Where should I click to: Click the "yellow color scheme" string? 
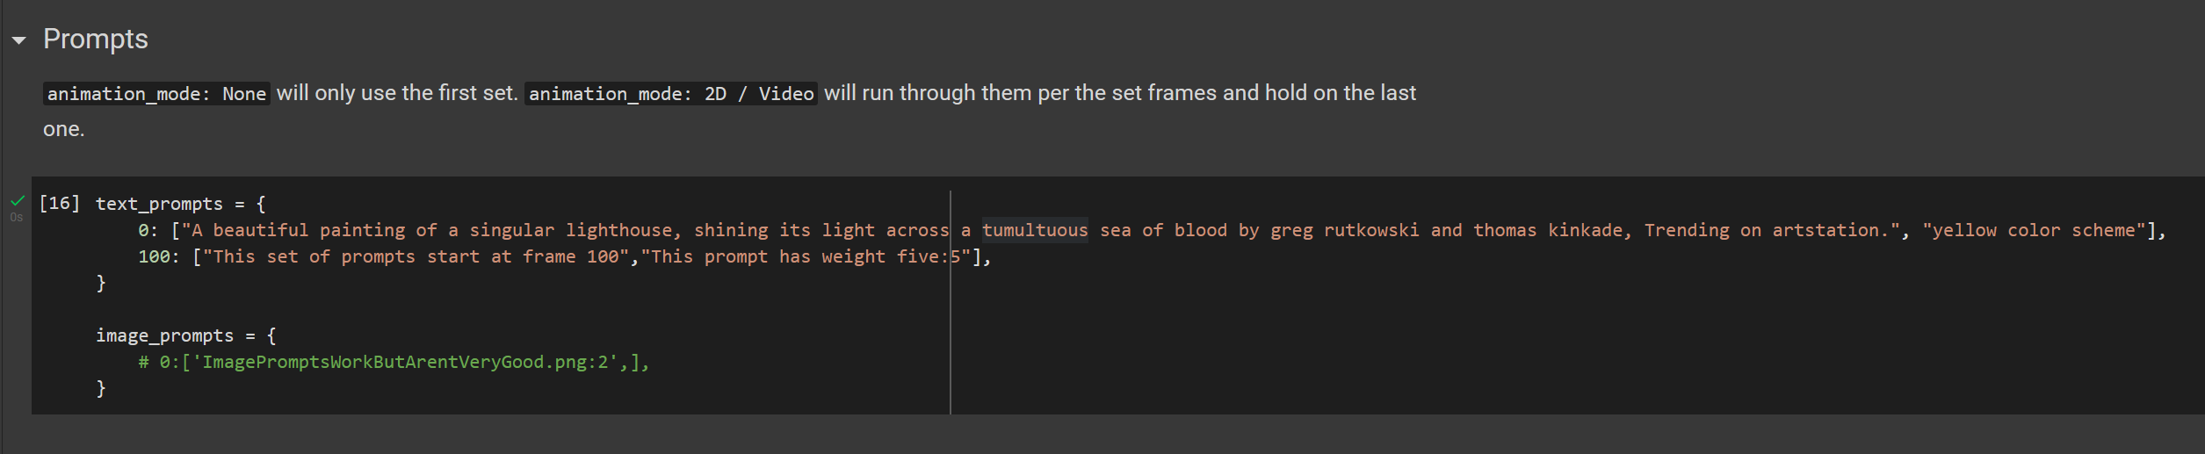pos(2034,230)
